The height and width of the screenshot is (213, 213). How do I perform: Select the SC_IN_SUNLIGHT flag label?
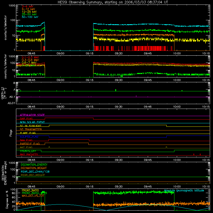(31, 126)
